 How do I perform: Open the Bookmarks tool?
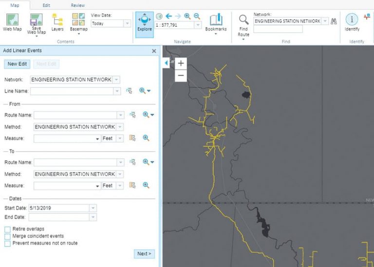pos(216,23)
